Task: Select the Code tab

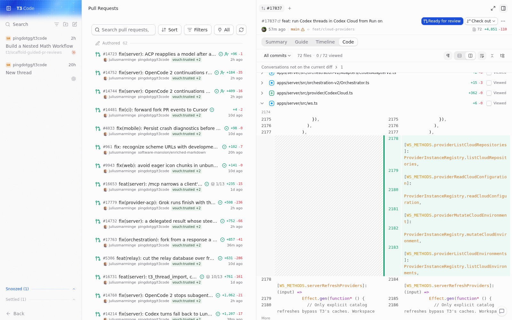Action: click(348, 42)
